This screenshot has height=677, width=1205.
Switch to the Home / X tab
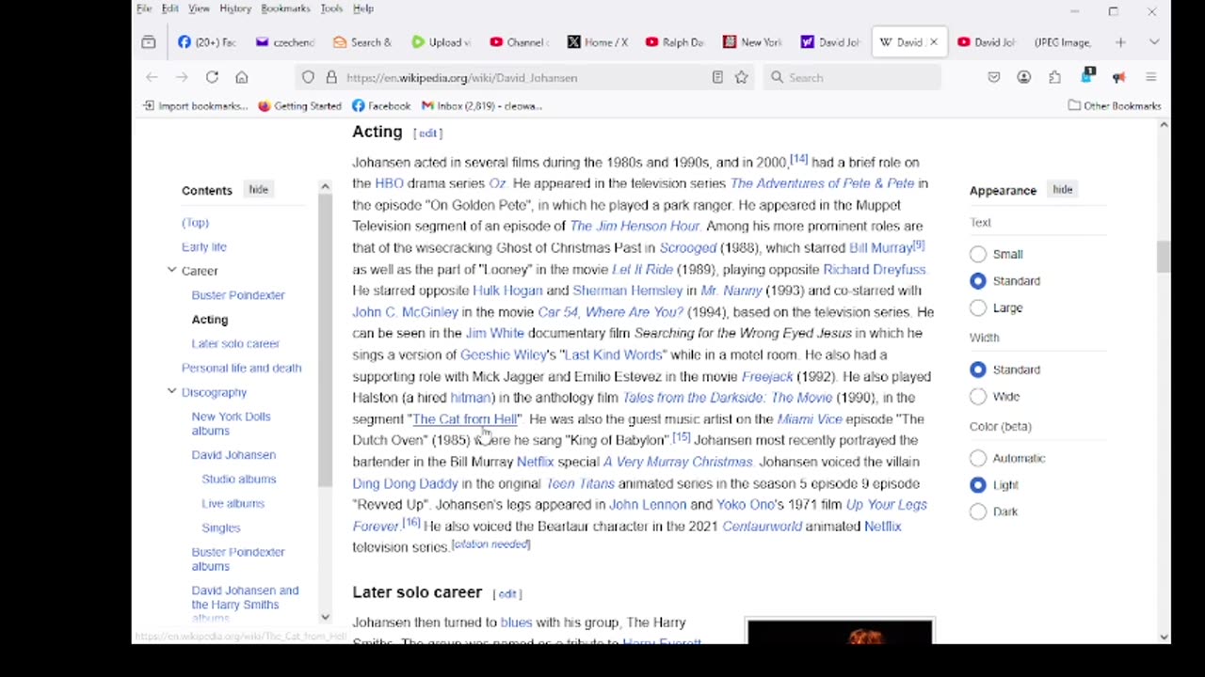[x=597, y=42]
